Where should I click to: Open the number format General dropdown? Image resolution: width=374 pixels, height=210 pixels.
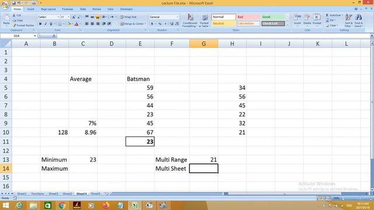(177, 17)
